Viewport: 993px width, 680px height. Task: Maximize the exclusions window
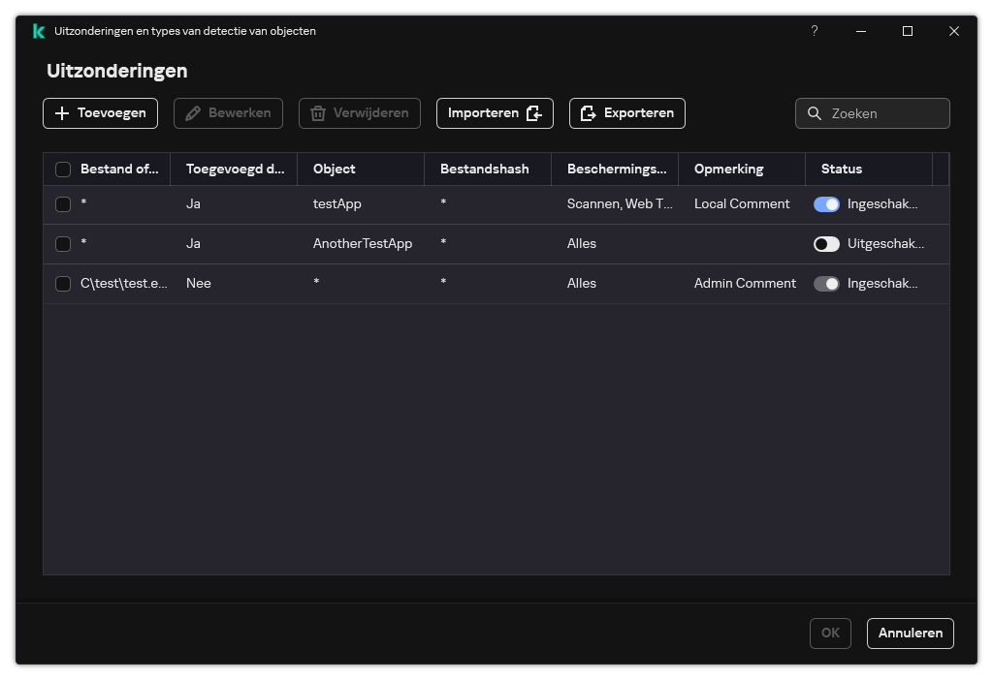coord(908,31)
